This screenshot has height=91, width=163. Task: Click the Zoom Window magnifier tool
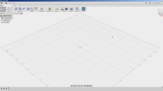tap(81, 86)
